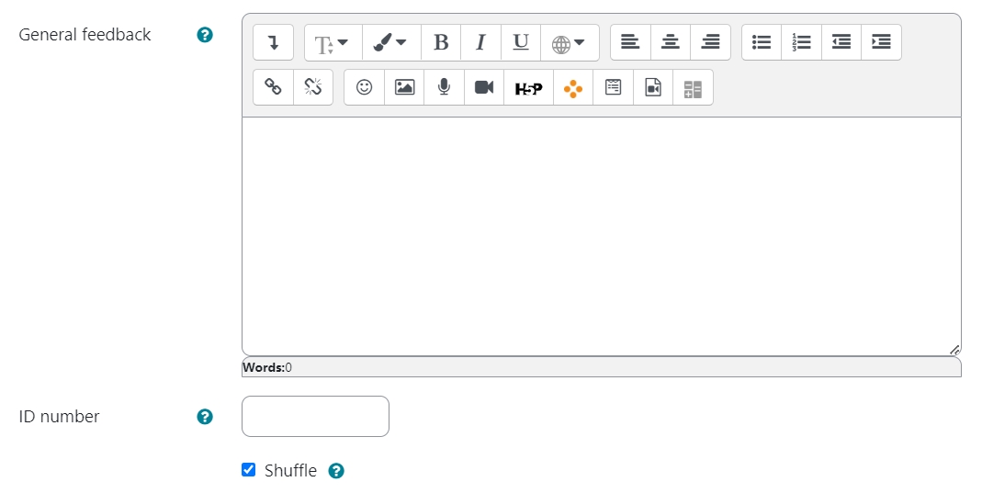Underline the selected text
982x493 pixels.
click(521, 42)
